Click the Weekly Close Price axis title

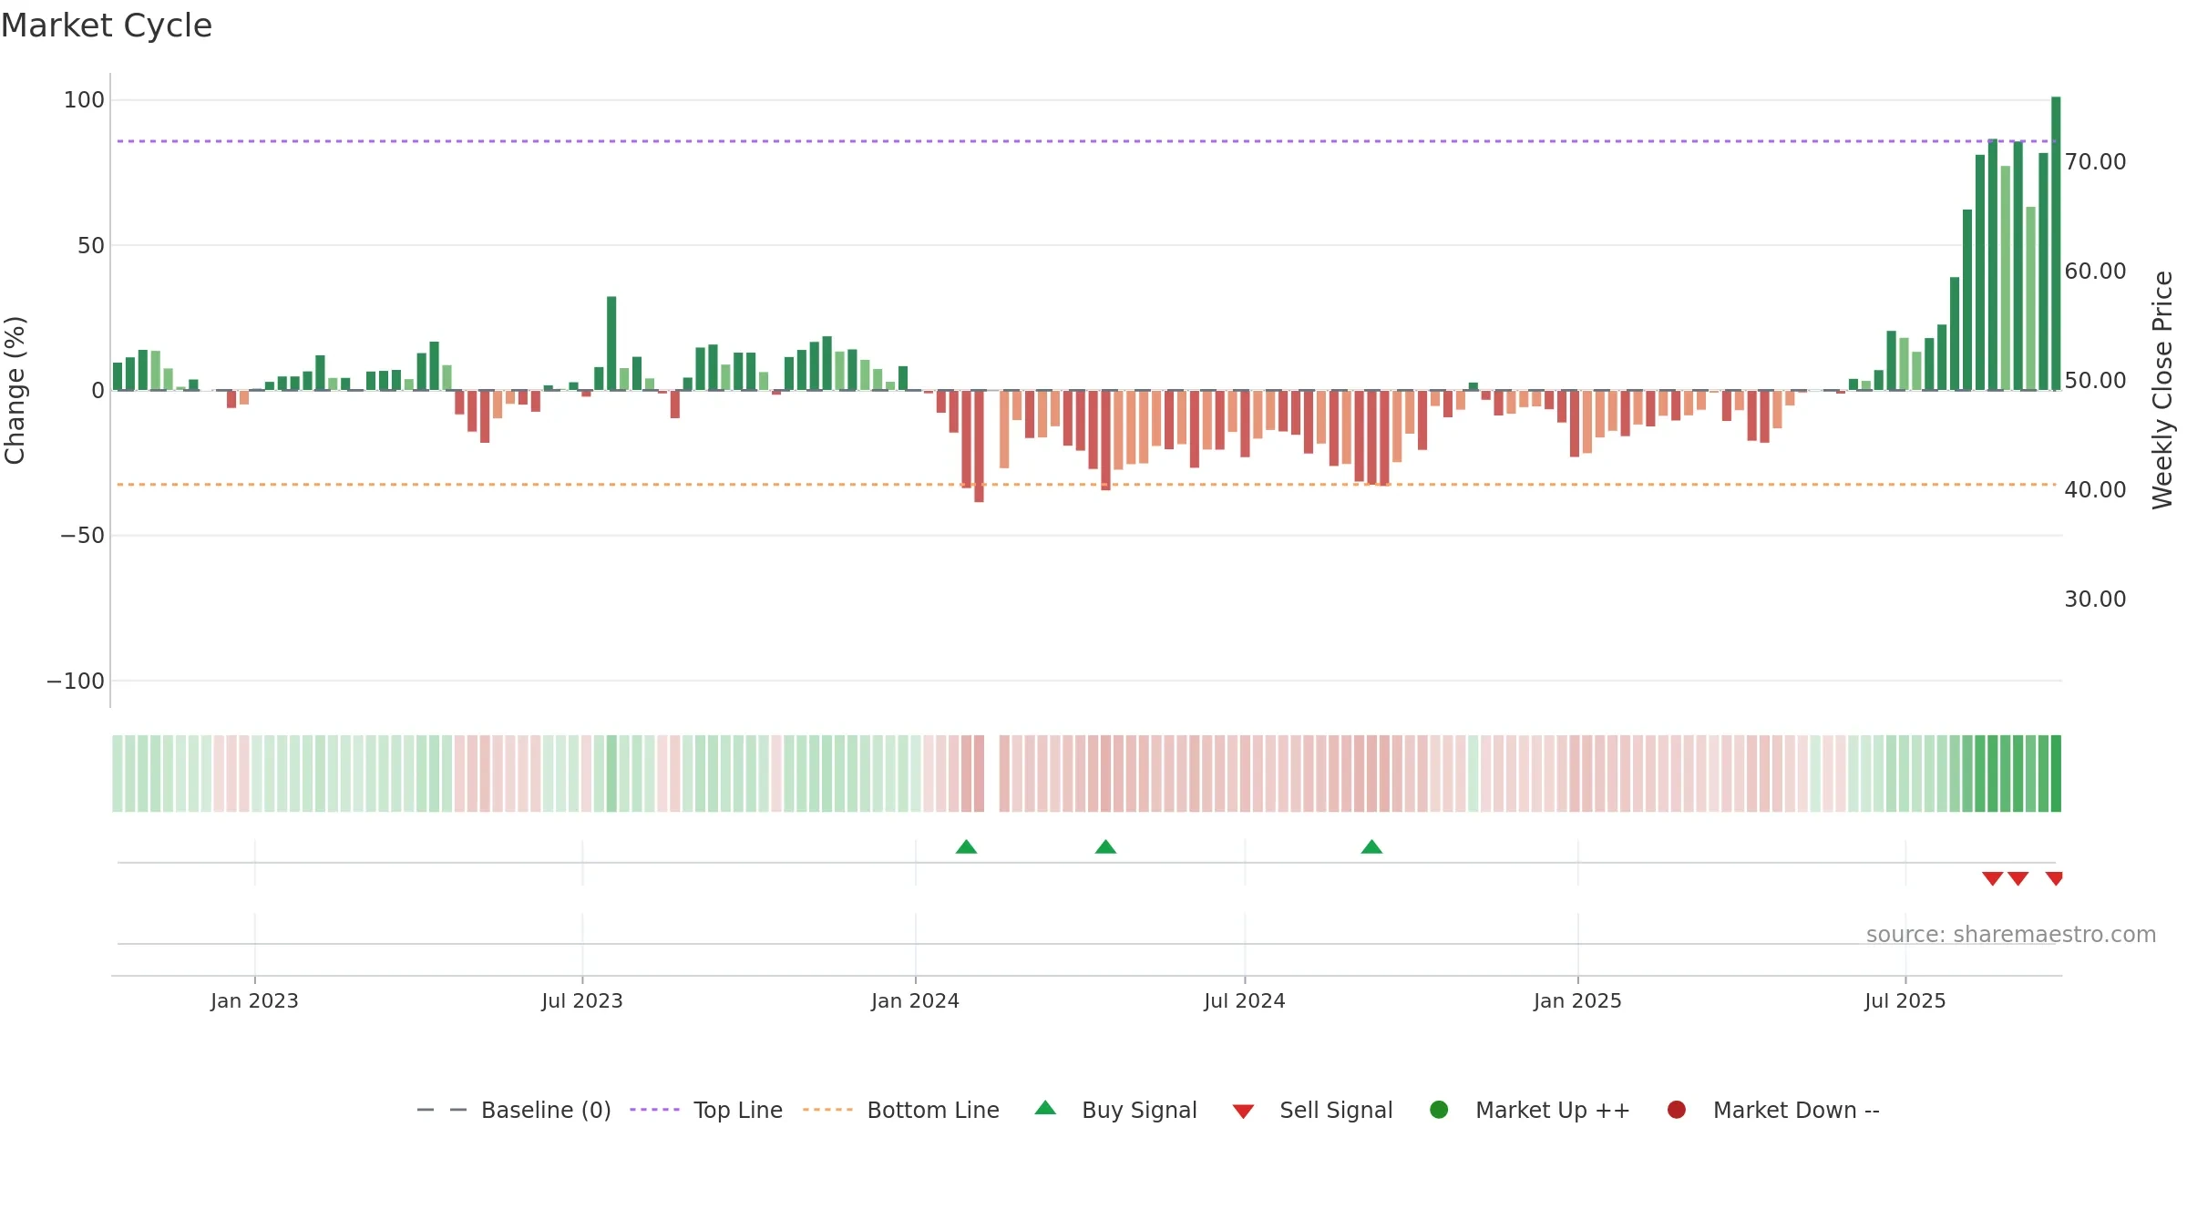(2162, 390)
